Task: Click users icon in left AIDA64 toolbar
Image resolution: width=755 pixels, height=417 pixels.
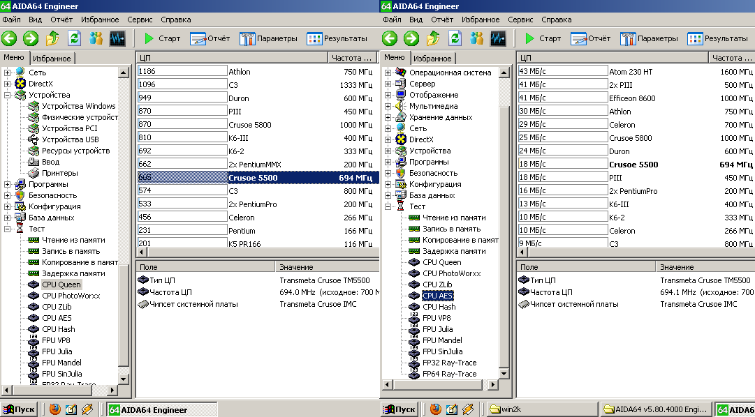Action: (96, 38)
